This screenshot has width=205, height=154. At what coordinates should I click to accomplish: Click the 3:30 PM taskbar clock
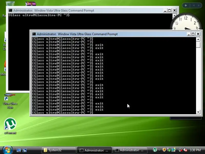pyautogui.click(x=195, y=150)
